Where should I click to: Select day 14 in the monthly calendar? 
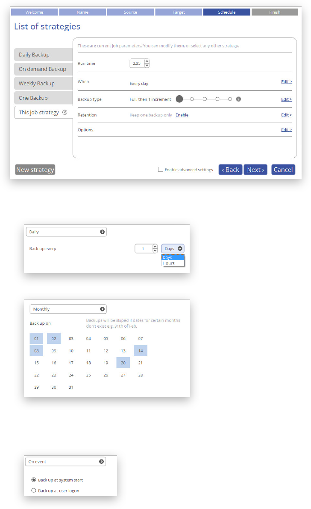pyautogui.click(x=141, y=351)
